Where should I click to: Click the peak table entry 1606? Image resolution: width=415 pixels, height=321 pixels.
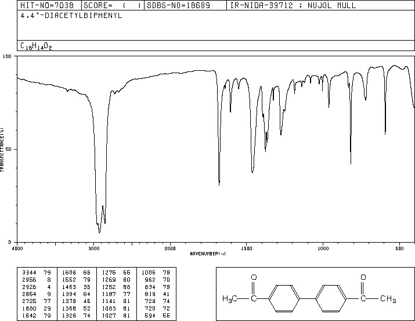pos(69,272)
